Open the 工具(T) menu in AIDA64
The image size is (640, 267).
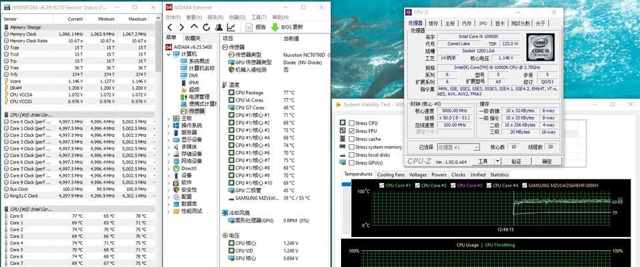pyautogui.click(x=259, y=17)
